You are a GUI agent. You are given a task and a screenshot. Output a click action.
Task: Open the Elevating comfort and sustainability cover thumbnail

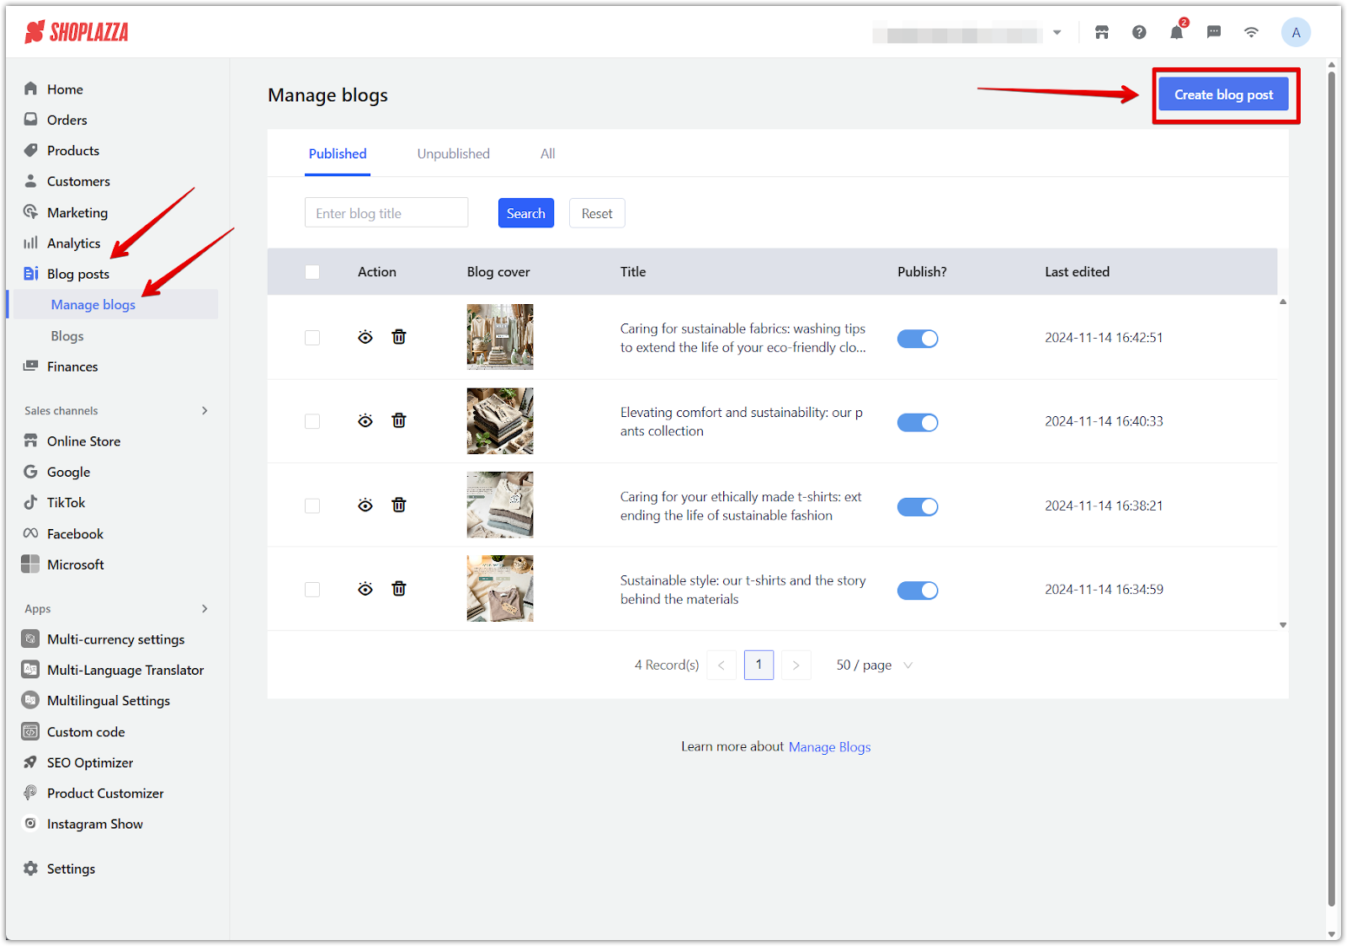click(500, 421)
